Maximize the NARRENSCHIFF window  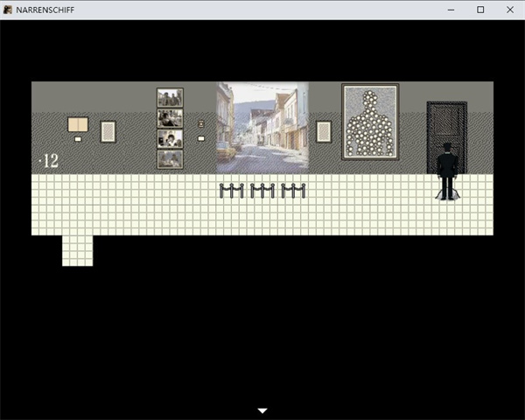tap(480, 10)
